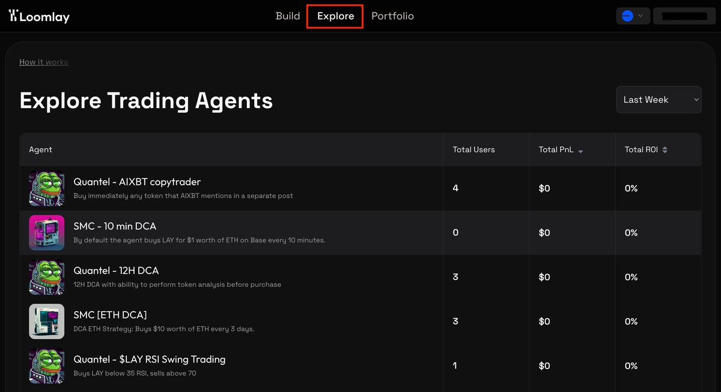Click total users 0 for SMC 10 min DCA
Viewport: 721px width, 392px height.
click(455, 233)
